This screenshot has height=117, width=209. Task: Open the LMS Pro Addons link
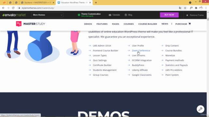174,70
